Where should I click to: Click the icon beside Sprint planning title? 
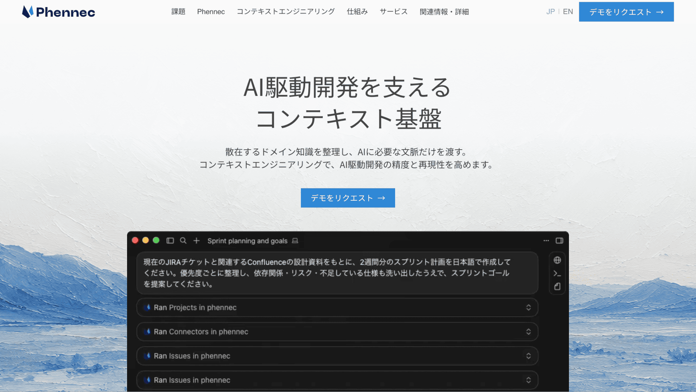pos(295,241)
